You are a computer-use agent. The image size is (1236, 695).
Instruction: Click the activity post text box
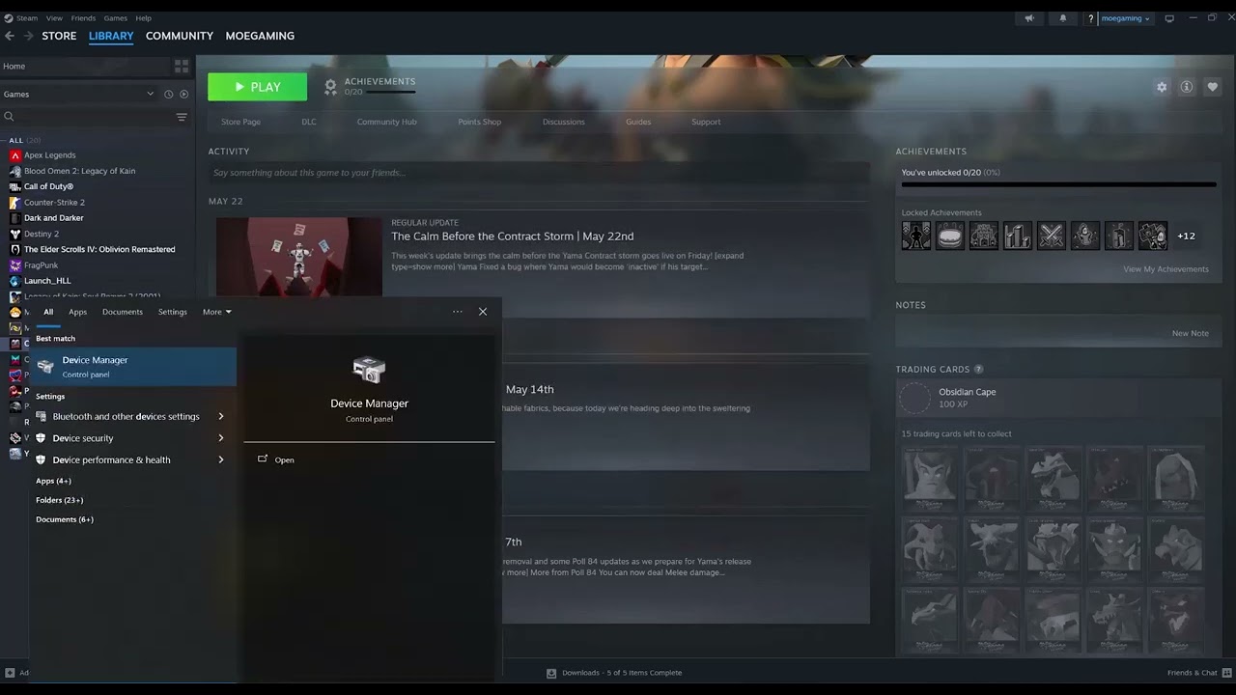539,173
